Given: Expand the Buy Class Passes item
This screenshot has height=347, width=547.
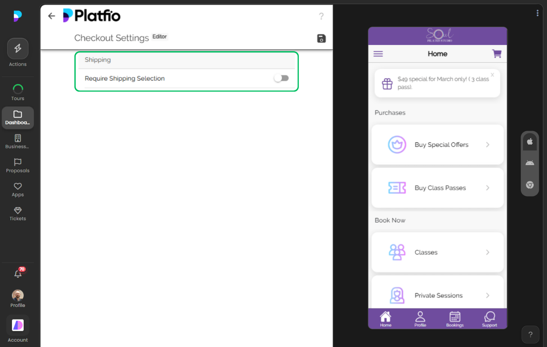Looking at the screenshot, I should [x=487, y=188].
